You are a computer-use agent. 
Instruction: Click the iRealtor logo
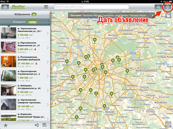coord(18,7)
